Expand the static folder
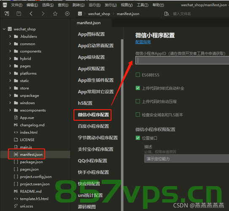The image size is (229, 211). point(10,81)
